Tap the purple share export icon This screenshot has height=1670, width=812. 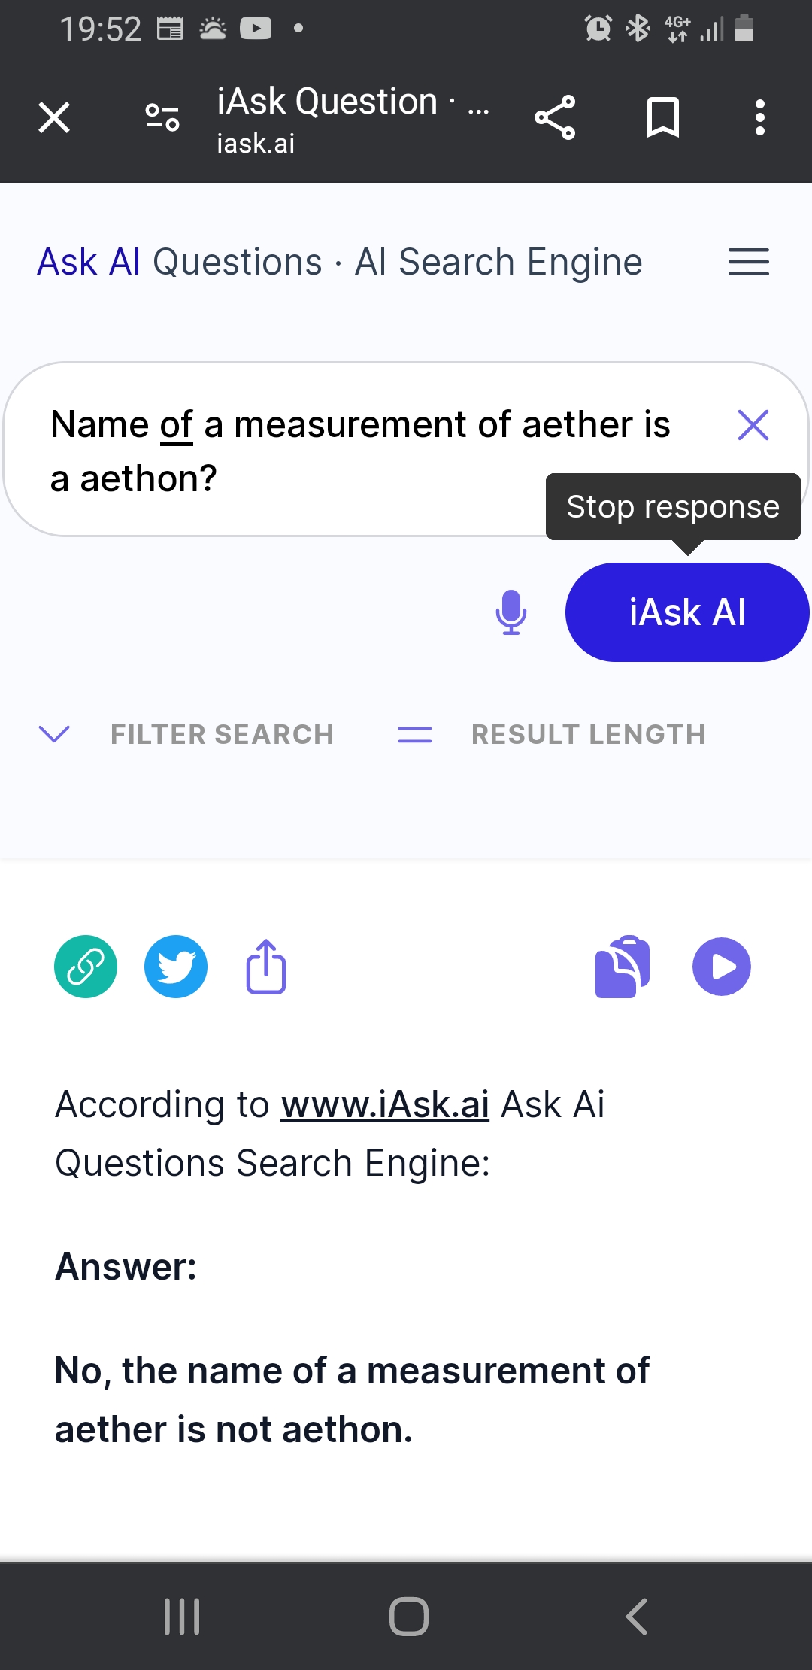coord(266,967)
